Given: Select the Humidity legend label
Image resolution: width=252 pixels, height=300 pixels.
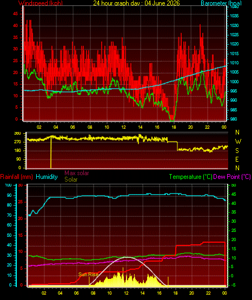Looking at the screenshot, I should [x=47, y=177].
